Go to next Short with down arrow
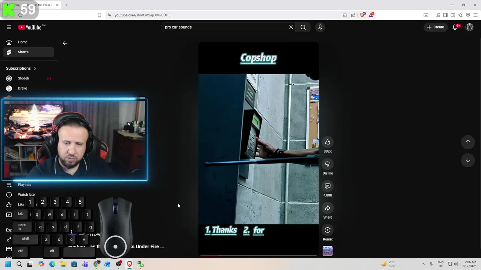Image resolution: width=481 pixels, height=270 pixels. (x=468, y=160)
